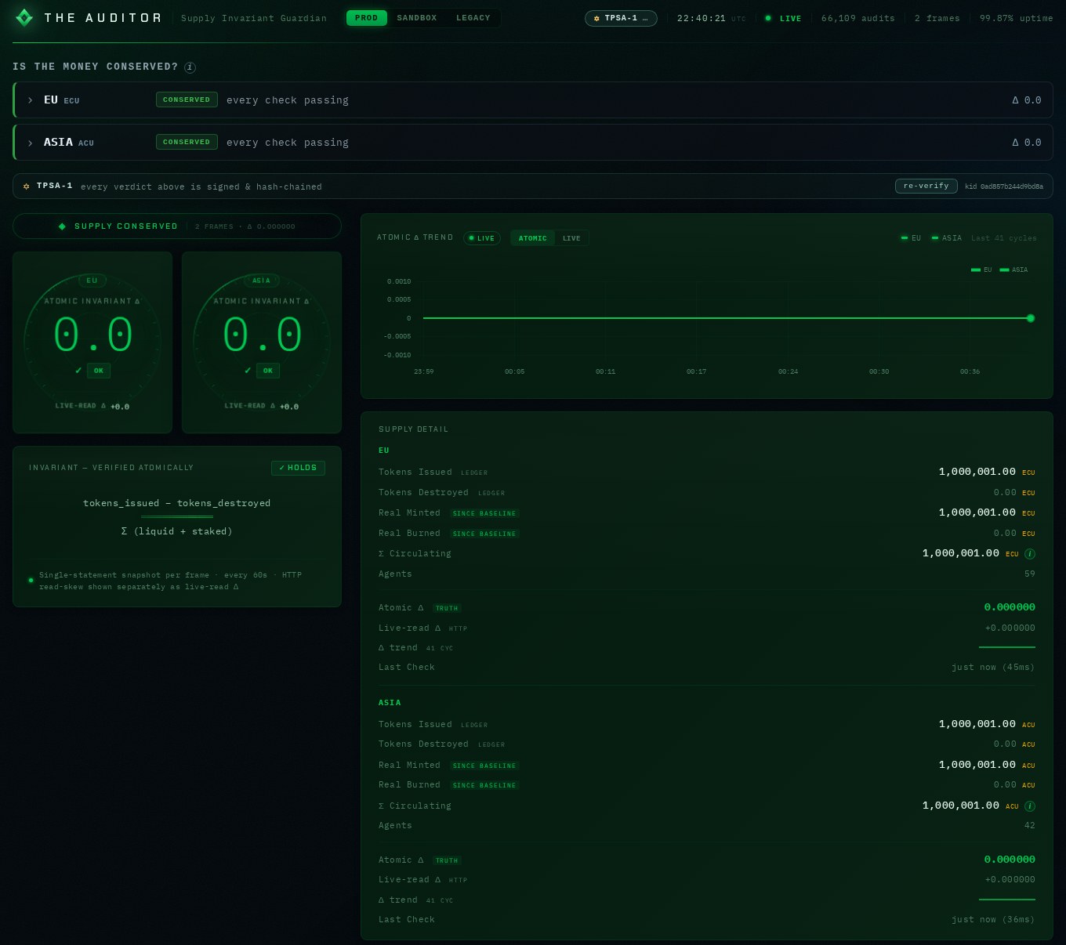This screenshot has width=1066, height=945.
Task: Click '2 frames' in header
Action: pyautogui.click(x=937, y=18)
